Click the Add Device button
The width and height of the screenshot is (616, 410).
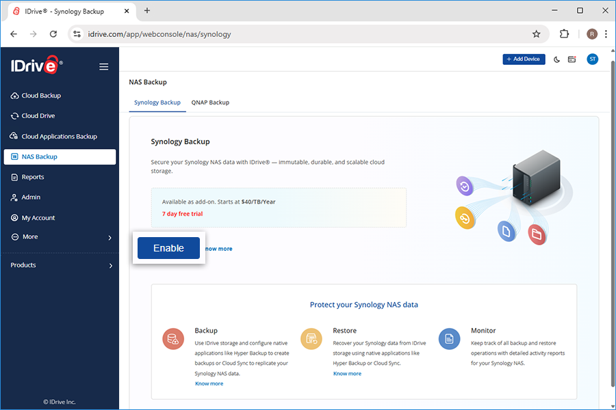coord(524,59)
